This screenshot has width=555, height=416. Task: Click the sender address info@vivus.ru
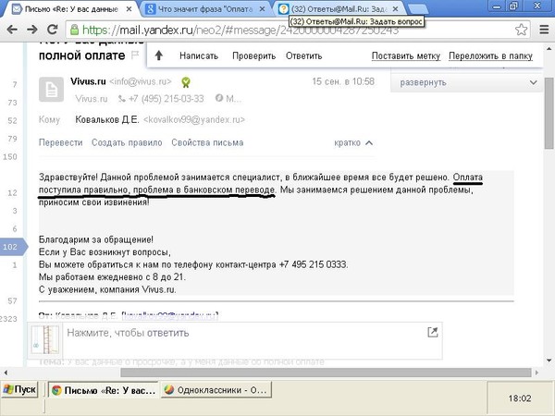point(141,81)
